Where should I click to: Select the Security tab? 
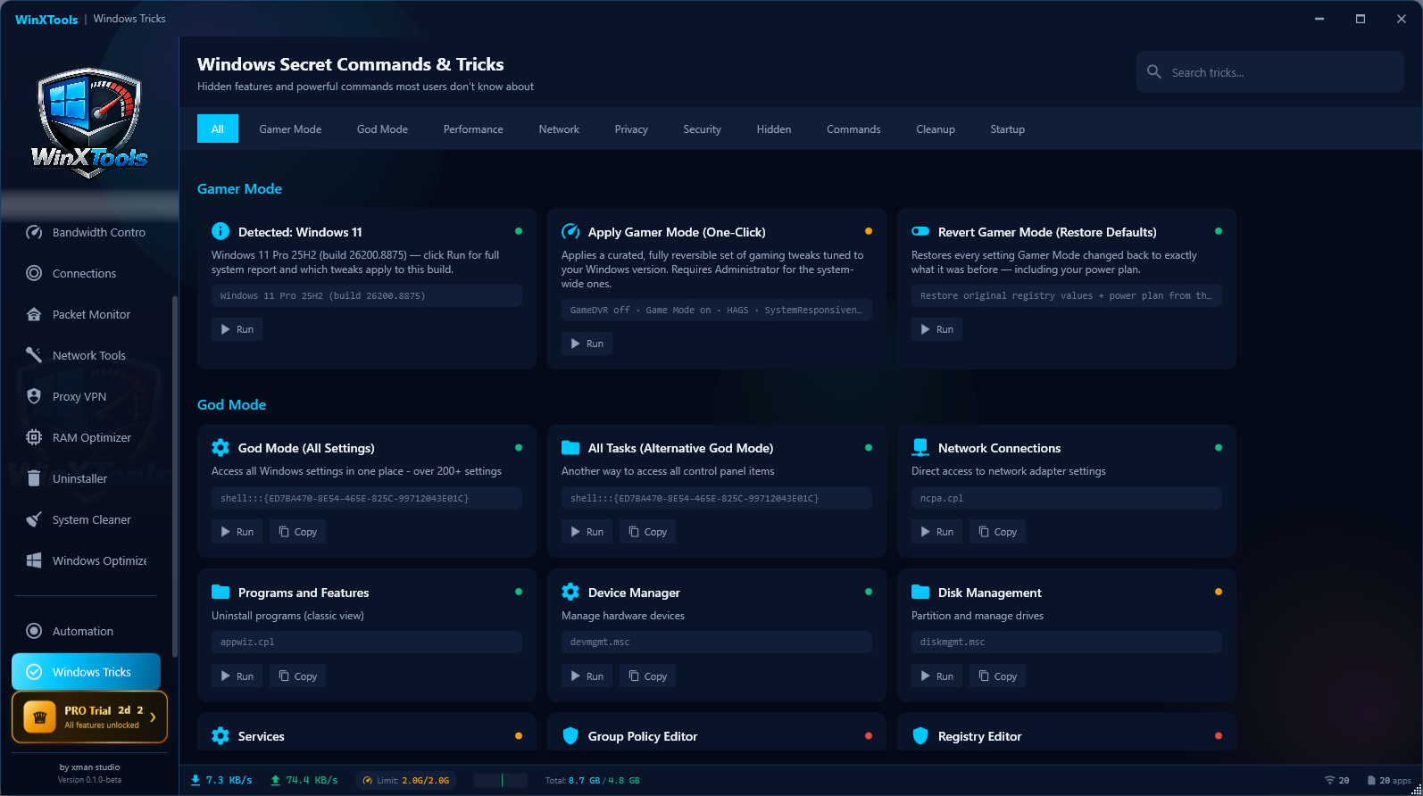point(702,129)
